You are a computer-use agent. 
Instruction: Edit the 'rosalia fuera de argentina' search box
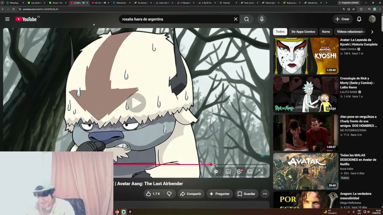[x=177, y=19]
